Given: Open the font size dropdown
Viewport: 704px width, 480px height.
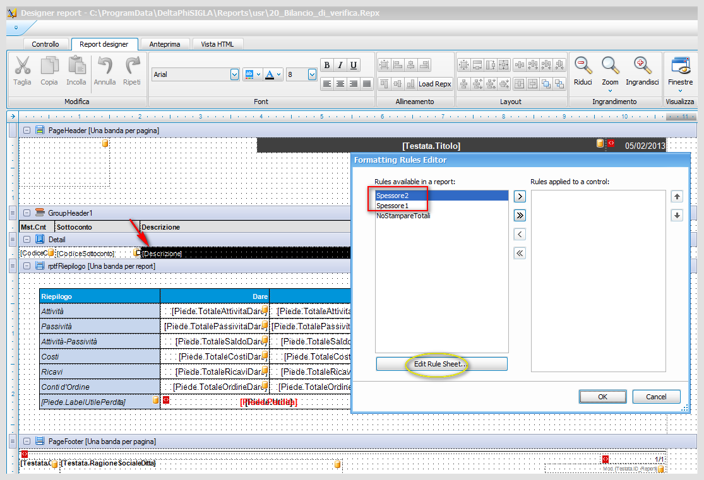Looking at the screenshot, I should pos(312,74).
